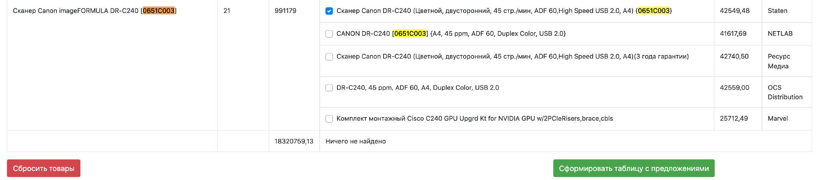Click the orange highlighted 0651C003 code

click(158, 11)
